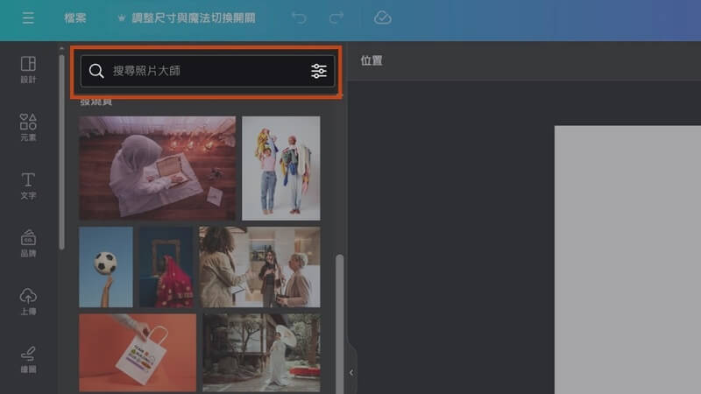Select the white shopping bag photo
Viewport: 701px width, 394px height.
pos(138,353)
